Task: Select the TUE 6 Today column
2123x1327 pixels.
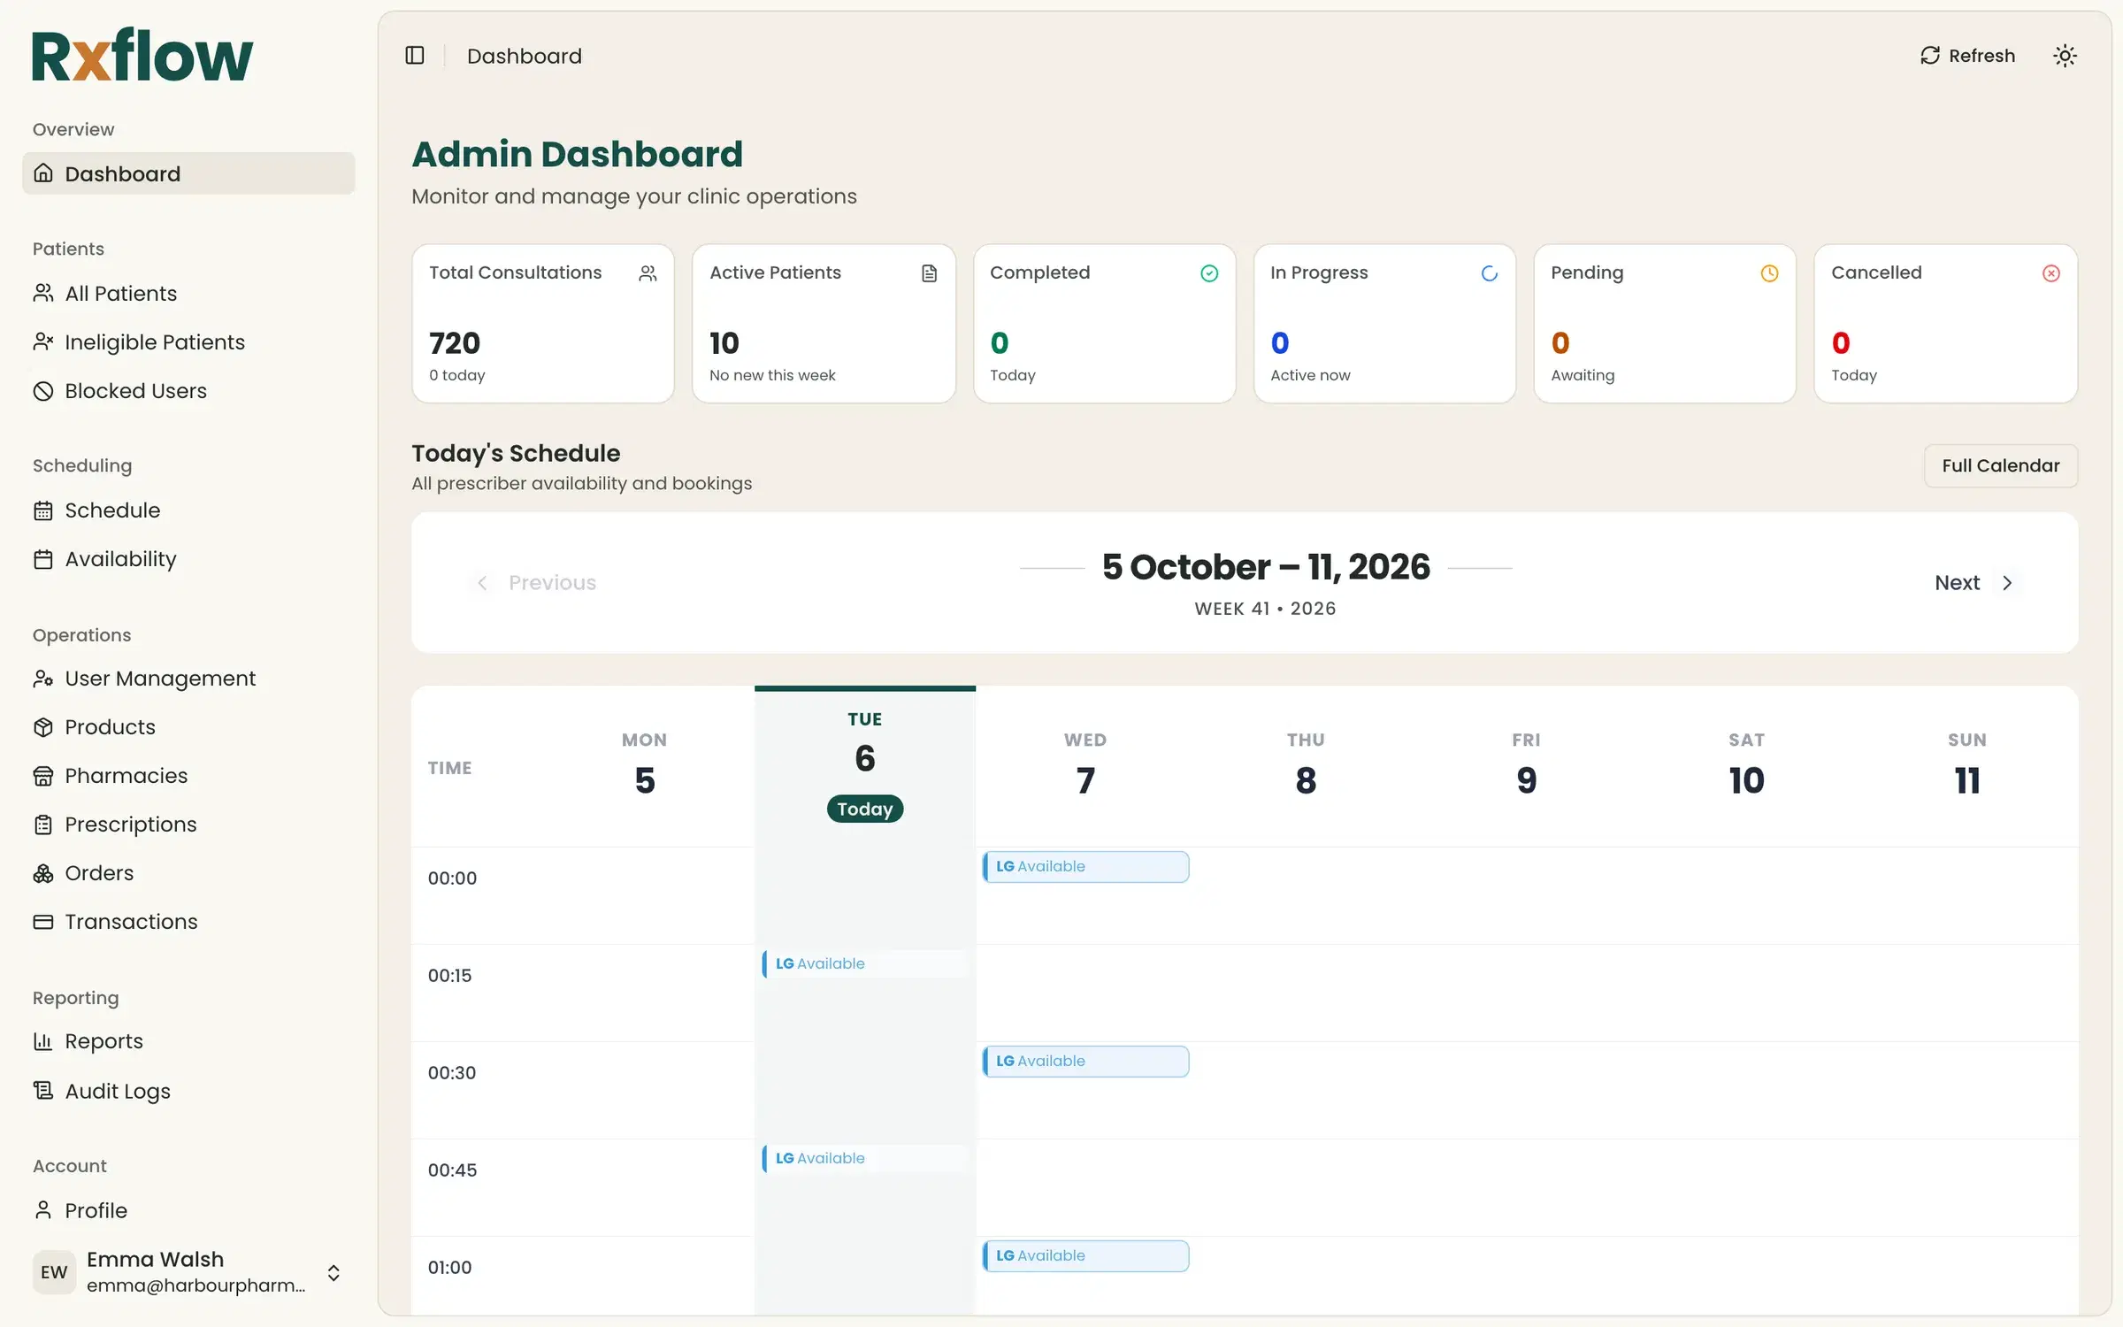Action: 864,766
